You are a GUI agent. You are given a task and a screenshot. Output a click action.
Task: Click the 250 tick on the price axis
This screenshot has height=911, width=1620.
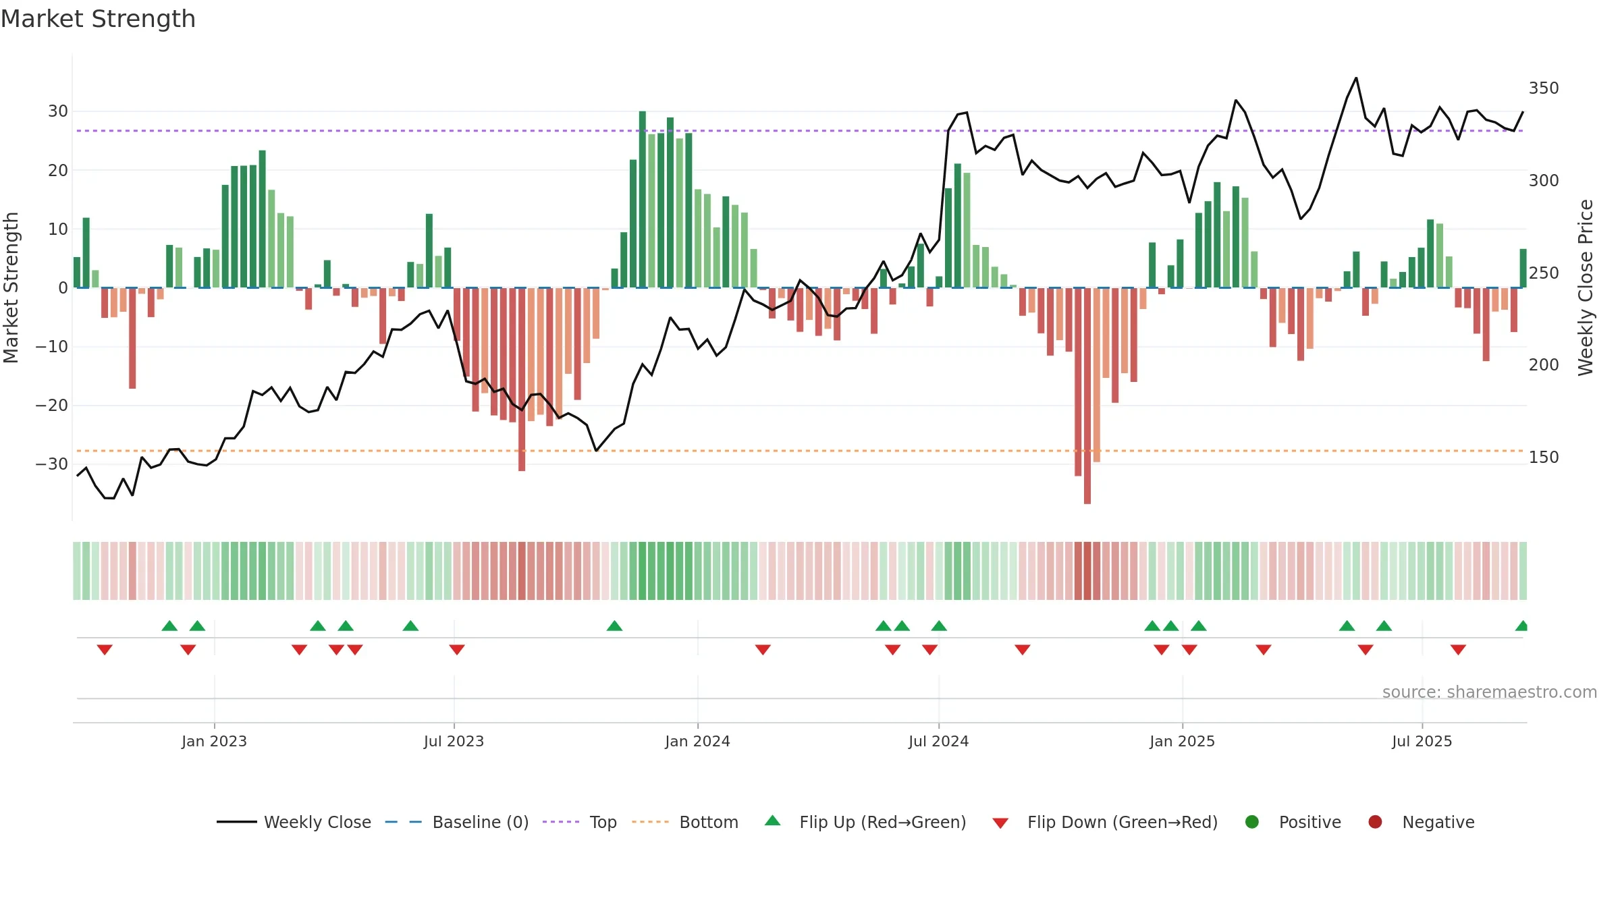click(1544, 273)
